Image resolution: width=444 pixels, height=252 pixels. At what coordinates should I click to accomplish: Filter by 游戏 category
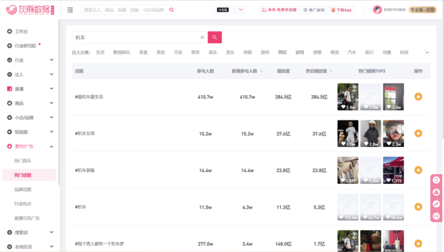265,52
